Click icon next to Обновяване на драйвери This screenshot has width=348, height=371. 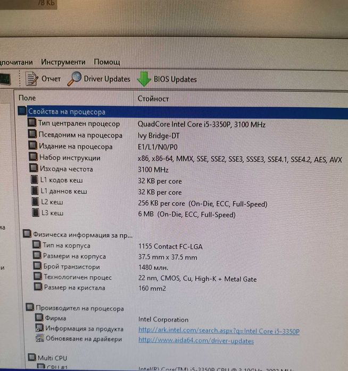point(39,338)
